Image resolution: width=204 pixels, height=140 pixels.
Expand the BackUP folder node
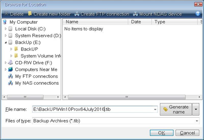pos(11,49)
